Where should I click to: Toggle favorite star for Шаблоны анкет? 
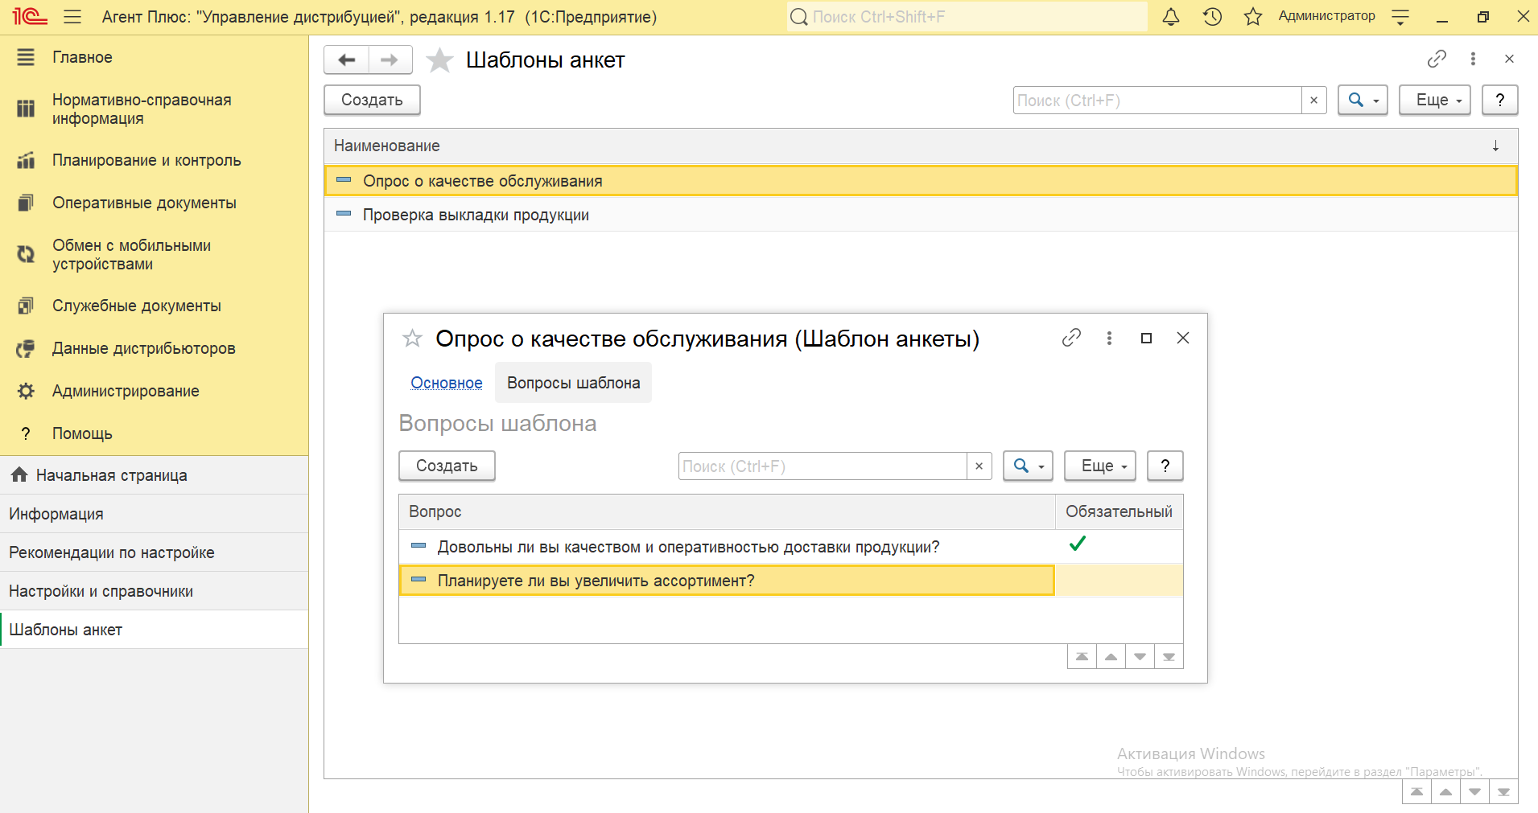click(439, 60)
